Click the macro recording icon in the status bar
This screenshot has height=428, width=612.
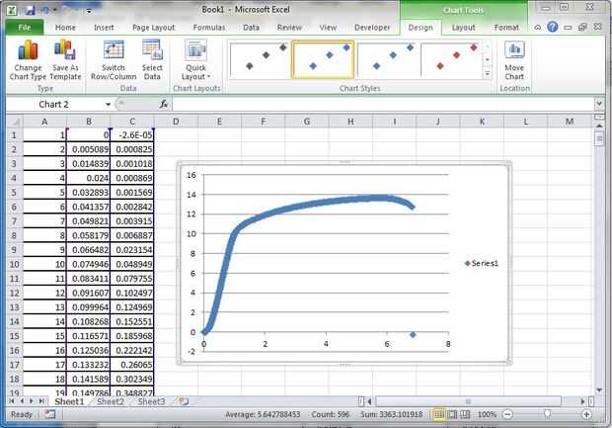[x=49, y=414]
